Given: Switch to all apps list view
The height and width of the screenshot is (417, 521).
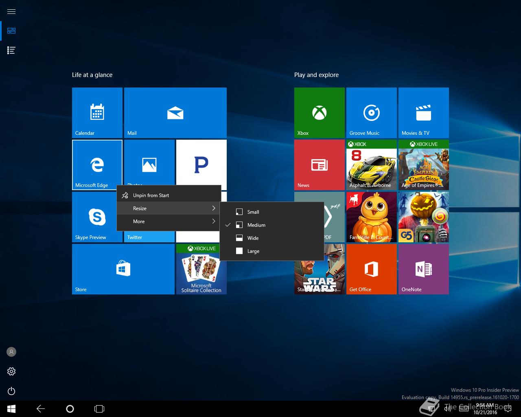Looking at the screenshot, I should tap(11, 50).
